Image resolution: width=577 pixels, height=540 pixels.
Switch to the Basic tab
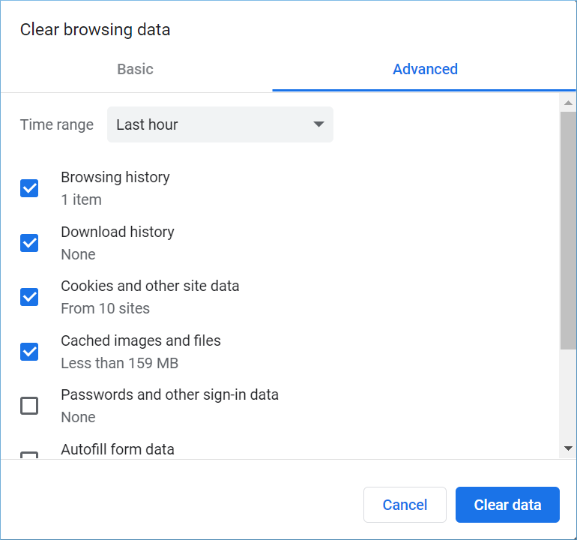(136, 69)
